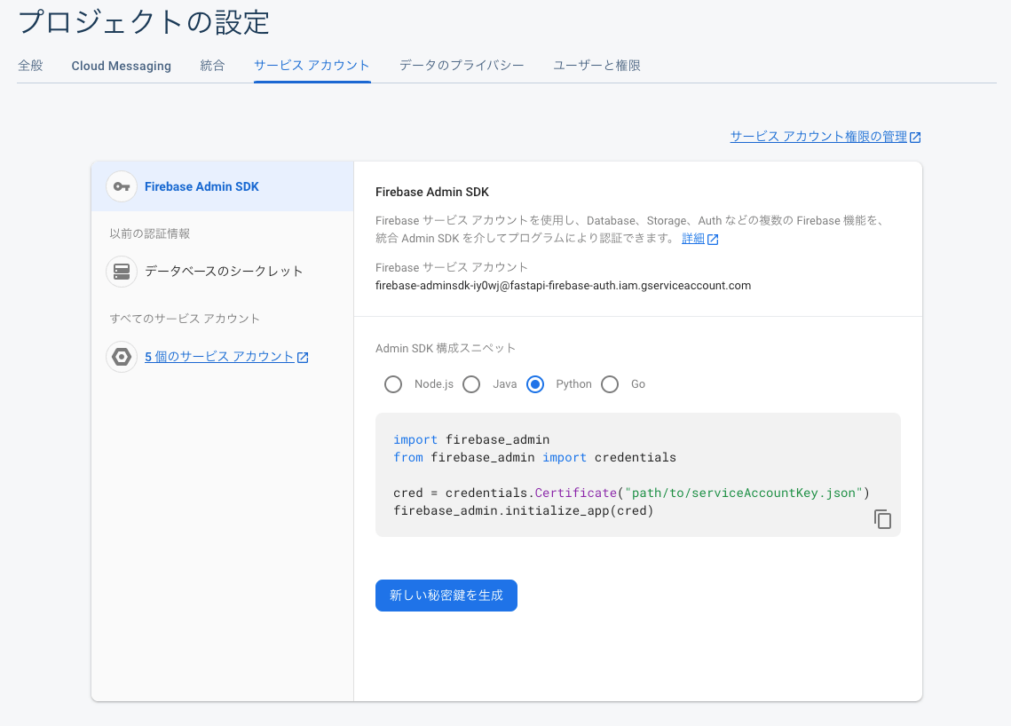The height and width of the screenshot is (726, 1011).
Task: Click the hexagon icon beside 5 個のサービス アカウント
Action: pos(122,357)
